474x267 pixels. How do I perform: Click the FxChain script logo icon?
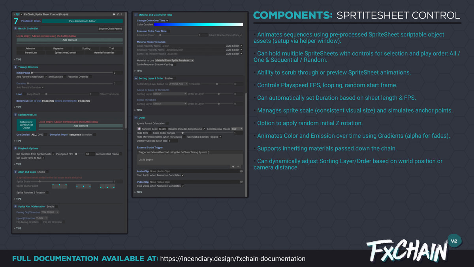(18, 14)
